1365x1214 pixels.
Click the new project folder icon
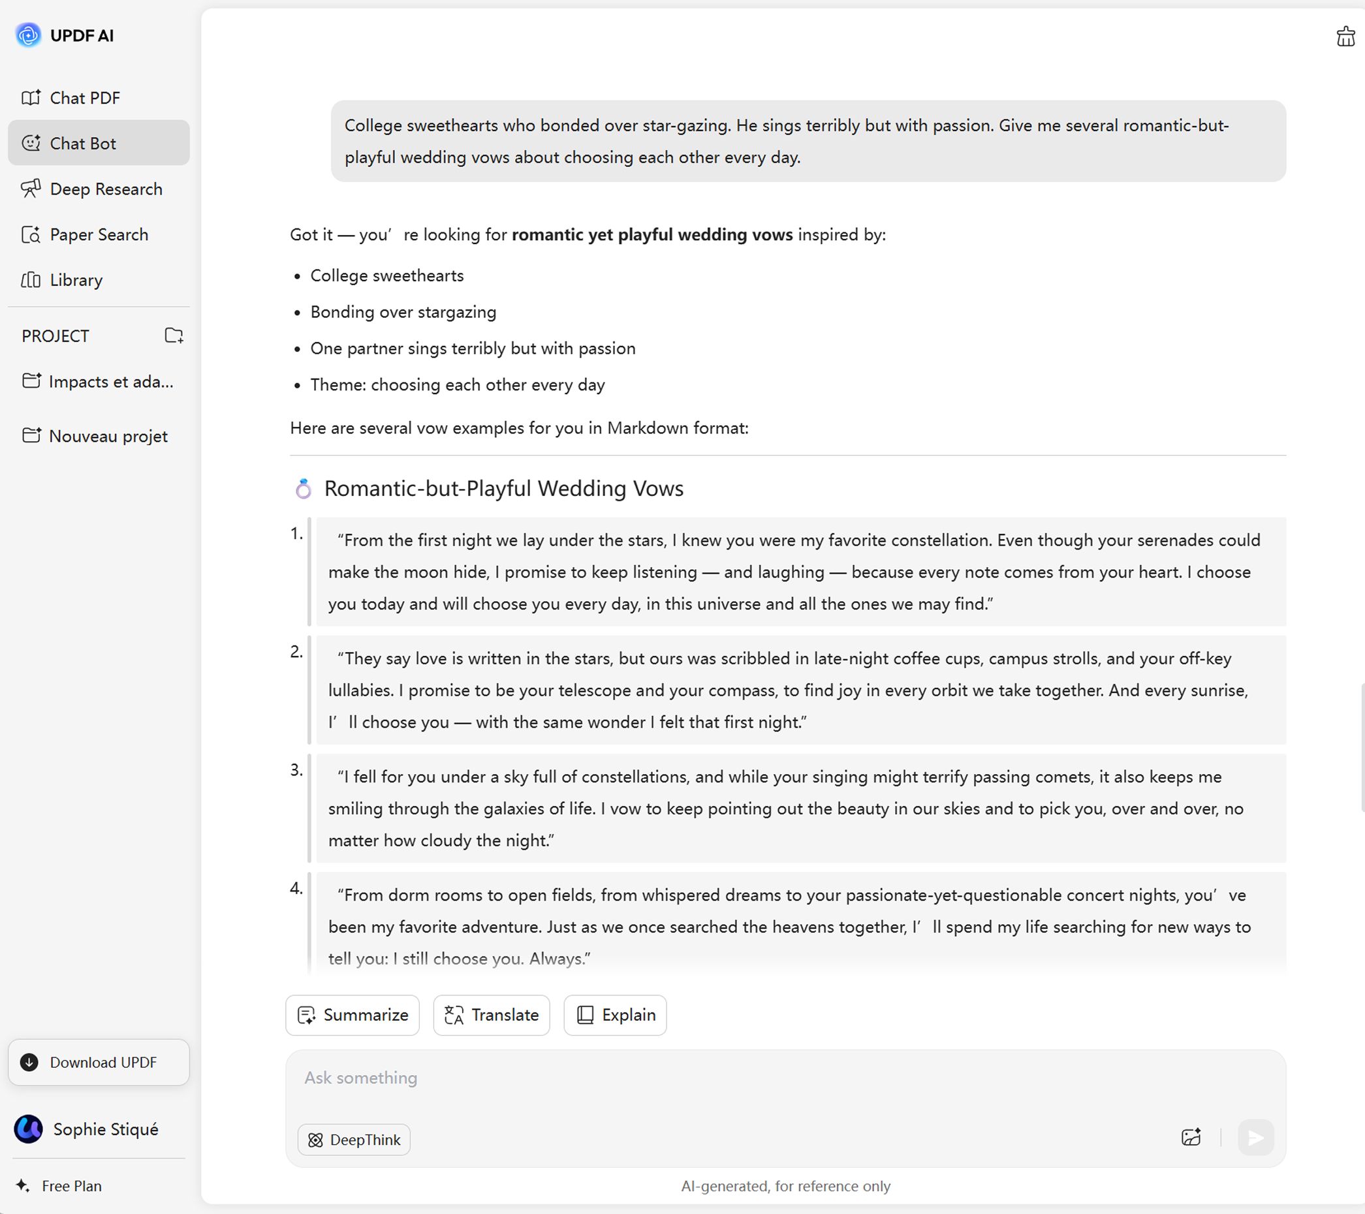point(174,335)
